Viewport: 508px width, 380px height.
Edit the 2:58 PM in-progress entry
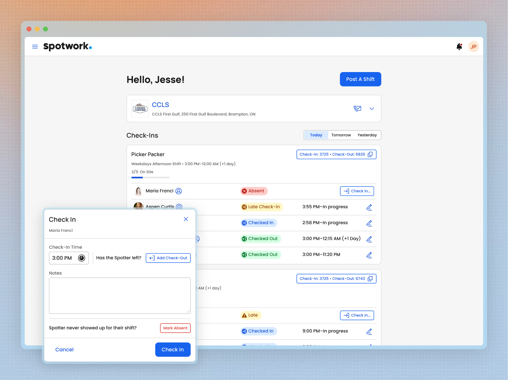(369, 223)
